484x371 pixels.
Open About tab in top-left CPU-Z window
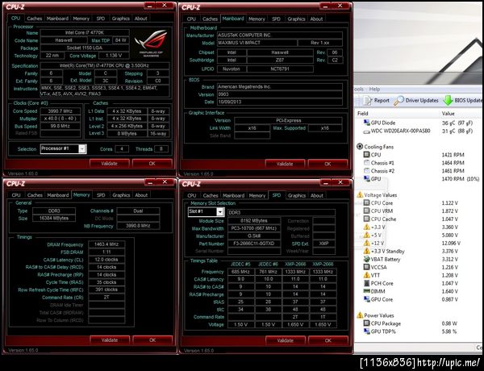coord(140,19)
